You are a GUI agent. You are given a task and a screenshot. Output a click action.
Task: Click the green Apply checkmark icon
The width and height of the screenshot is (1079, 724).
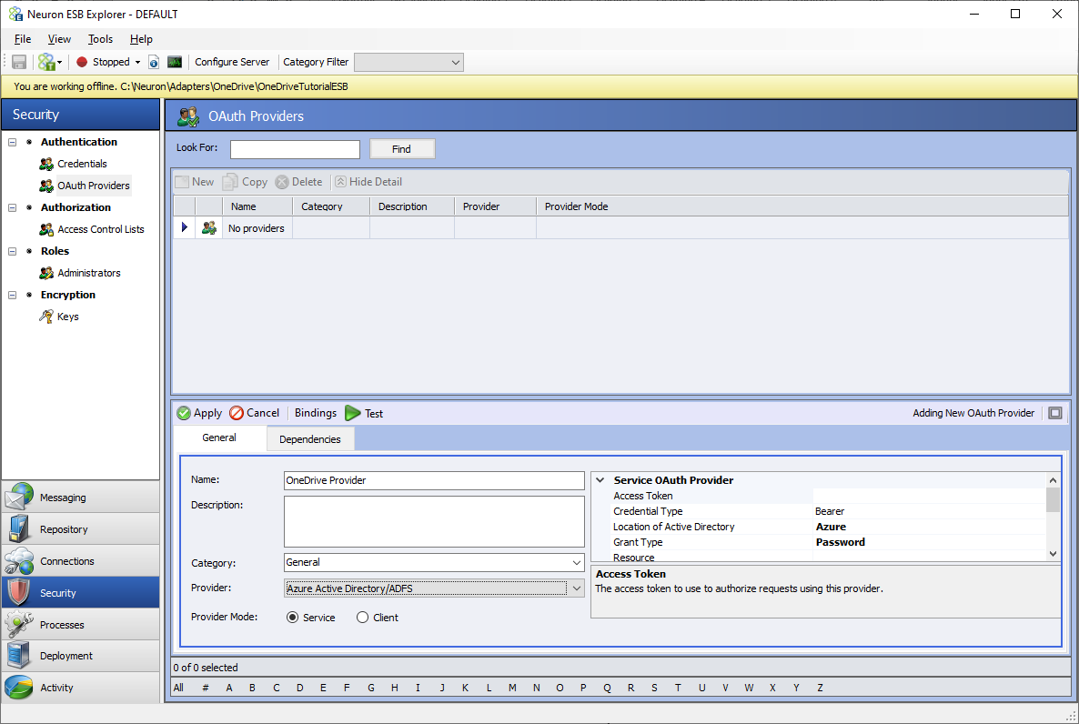click(x=184, y=413)
